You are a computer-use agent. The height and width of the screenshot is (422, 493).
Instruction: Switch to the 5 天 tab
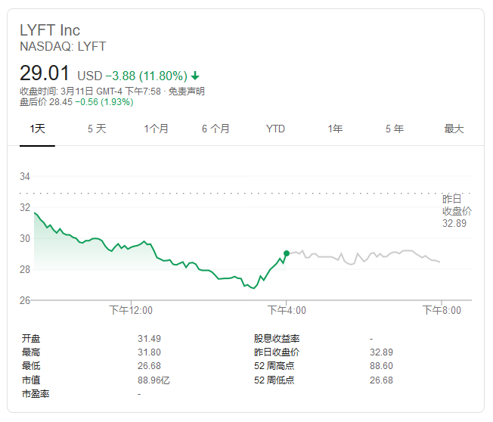coord(97,129)
